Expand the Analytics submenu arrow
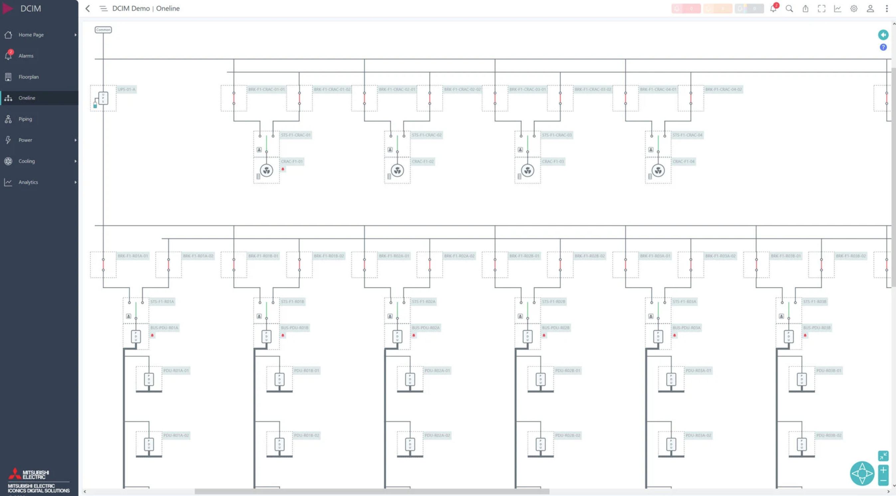 pyautogui.click(x=75, y=182)
